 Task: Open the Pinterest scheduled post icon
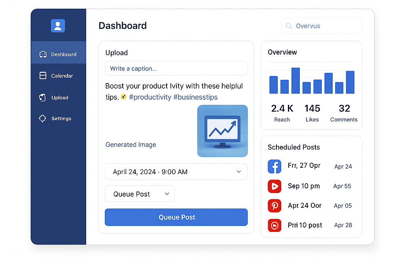(274, 206)
